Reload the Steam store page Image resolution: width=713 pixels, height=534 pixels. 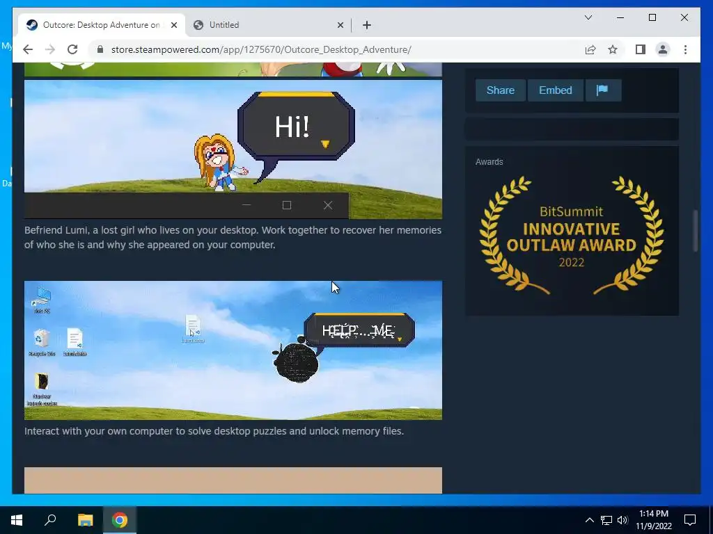coord(72,49)
